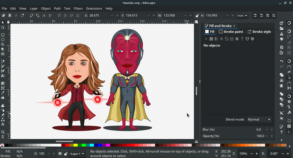293x158 pixels.
Task: Toggle move gradients with object
Action: pyautogui.click(x=267, y=16)
